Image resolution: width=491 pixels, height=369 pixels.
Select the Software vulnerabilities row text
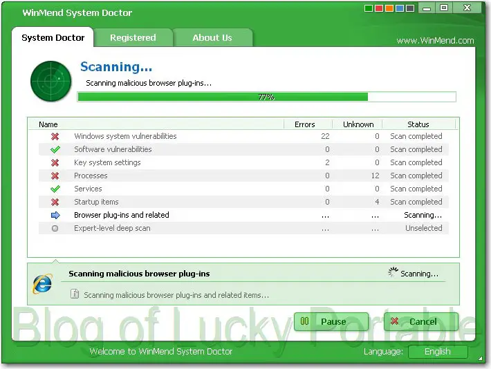(x=113, y=149)
